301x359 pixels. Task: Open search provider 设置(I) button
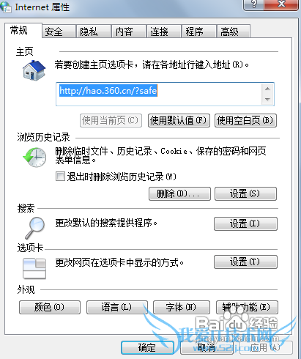245,223
